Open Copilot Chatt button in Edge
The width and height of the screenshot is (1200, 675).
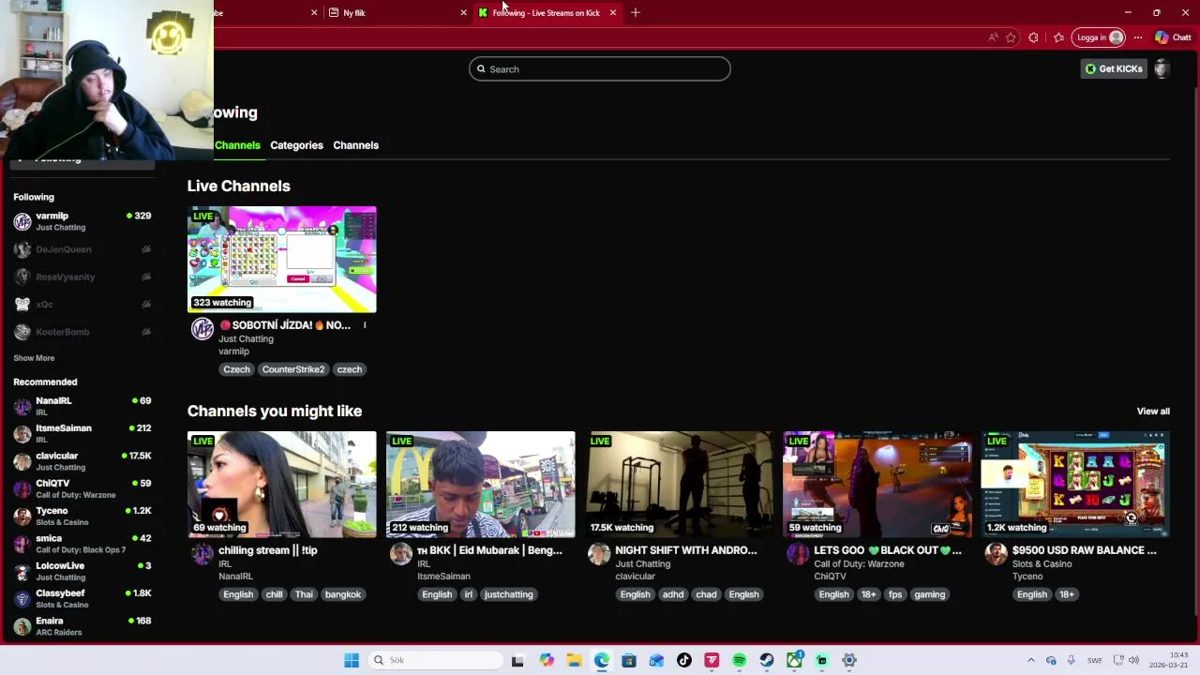click(1173, 37)
